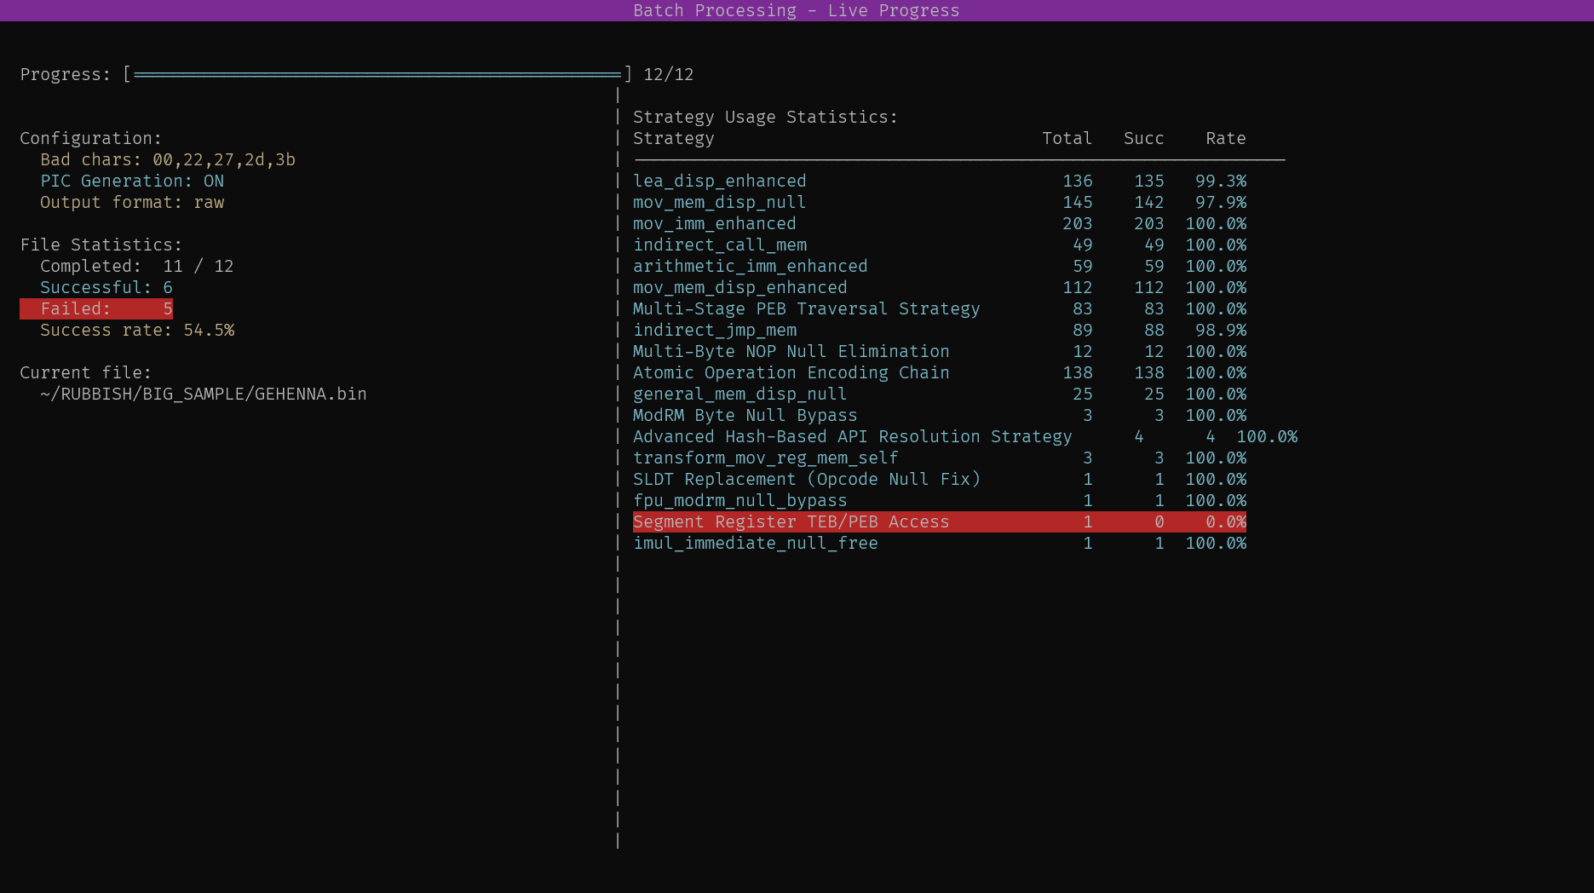Click the Strategy Usage Statistics header
Viewport: 1594px width, 893px height.
pyautogui.click(x=764, y=117)
